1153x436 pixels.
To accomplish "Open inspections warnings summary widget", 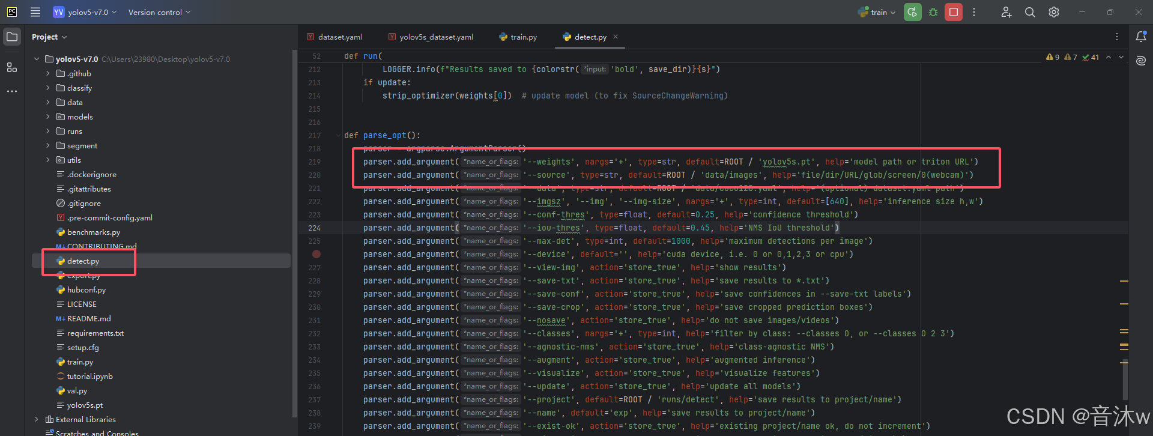I will click(x=1073, y=57).
